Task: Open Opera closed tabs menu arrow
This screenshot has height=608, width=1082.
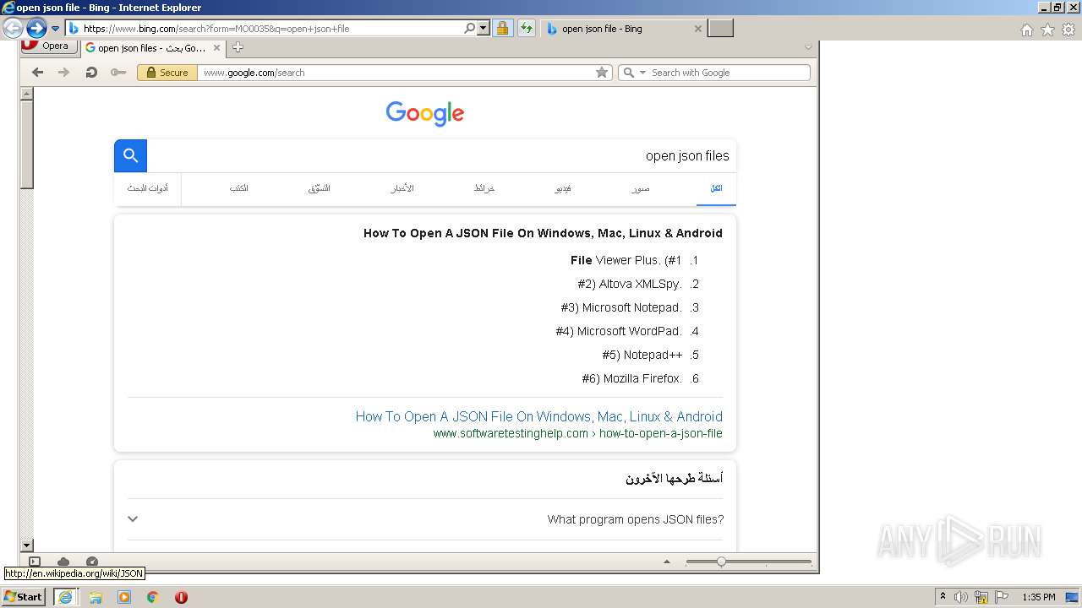Action: coord(808,47)
